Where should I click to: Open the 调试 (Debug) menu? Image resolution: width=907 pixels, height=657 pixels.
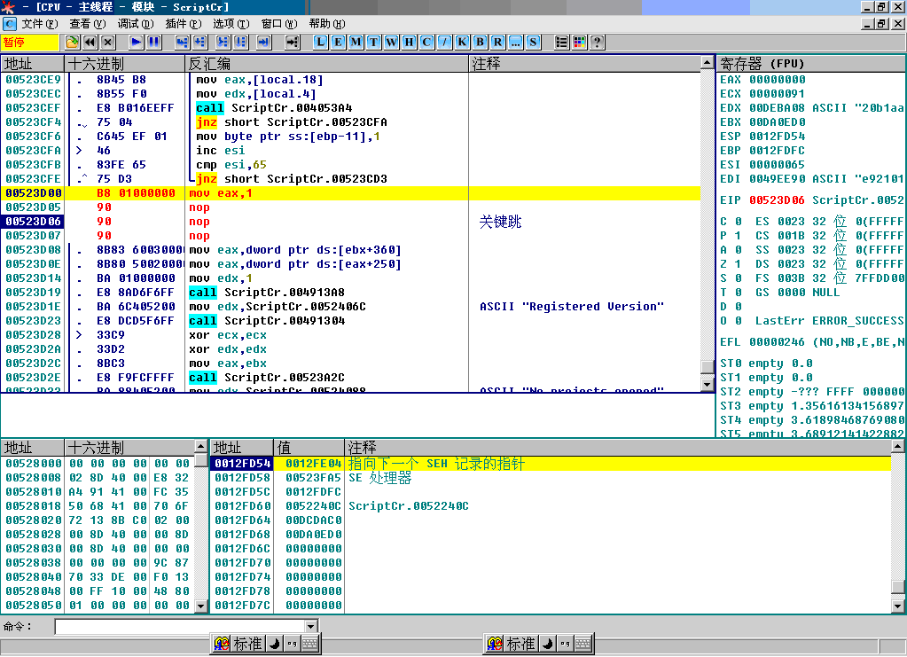(134, 24)
